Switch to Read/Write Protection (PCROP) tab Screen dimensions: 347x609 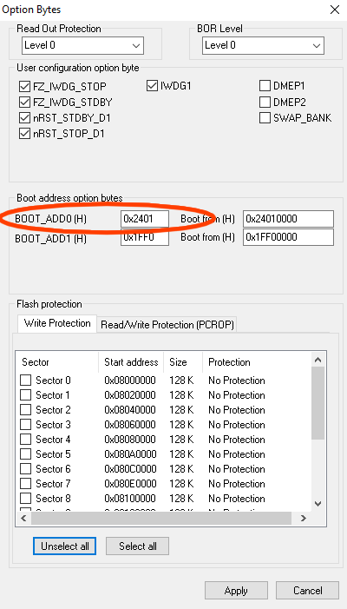[x=167, y=325]
